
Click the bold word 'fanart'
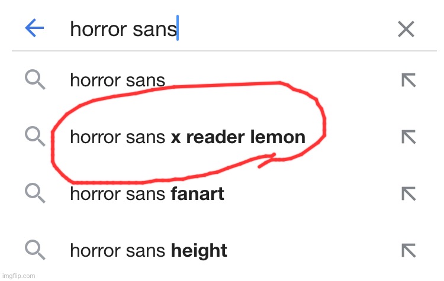click(x=197, y=194)
